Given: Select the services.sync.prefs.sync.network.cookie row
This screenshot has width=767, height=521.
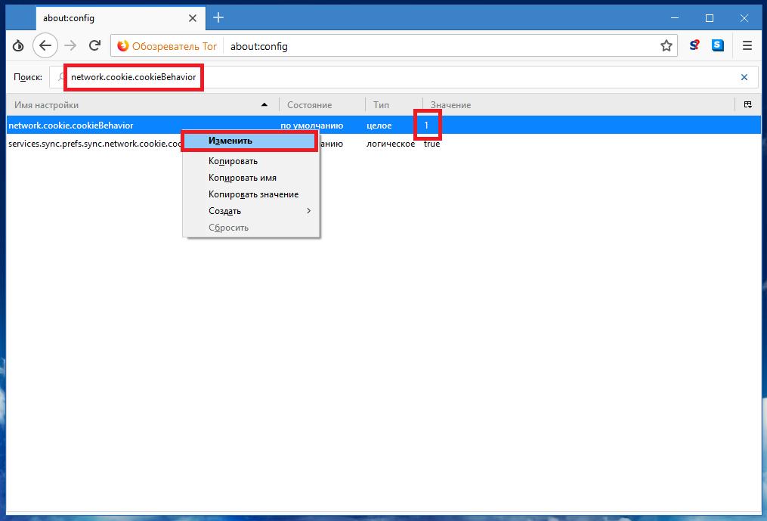Looking at the screenshot, I should click(x=384, y=144).
